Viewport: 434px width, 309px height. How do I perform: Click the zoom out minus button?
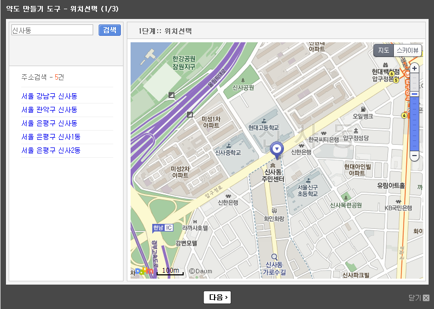[x=414, y=156]
